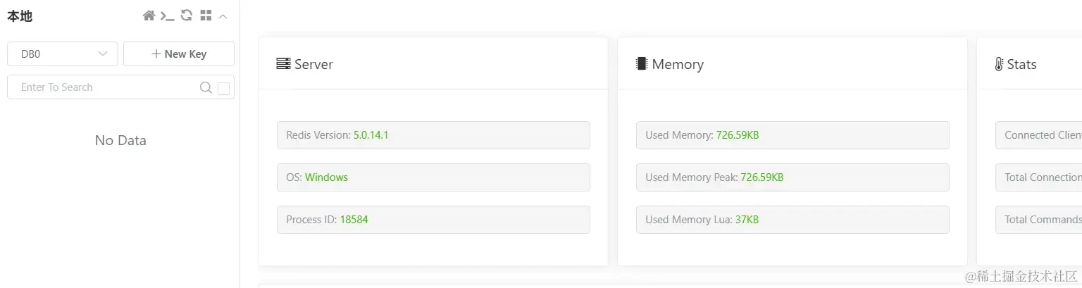Image resolution: width=1082 pixels, height=288 pixels.
Task: Collapse the 本地 connection with chevron
Action: pyautogui.click(x=223, y=15)
